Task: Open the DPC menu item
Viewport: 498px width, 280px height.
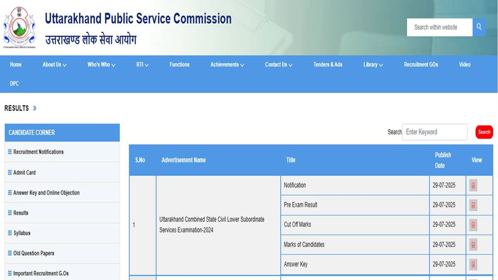Action: coord(14,84)
